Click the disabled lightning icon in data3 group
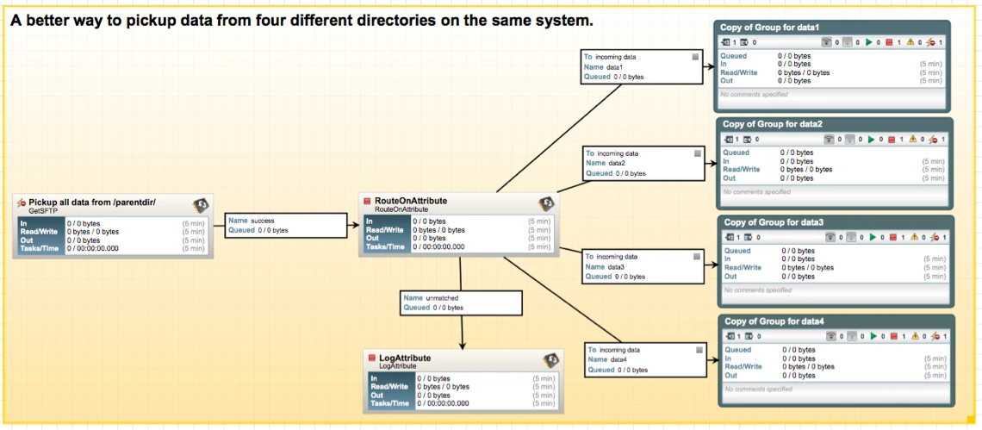This screenshot has width=982, height=430. click(935, 238)
